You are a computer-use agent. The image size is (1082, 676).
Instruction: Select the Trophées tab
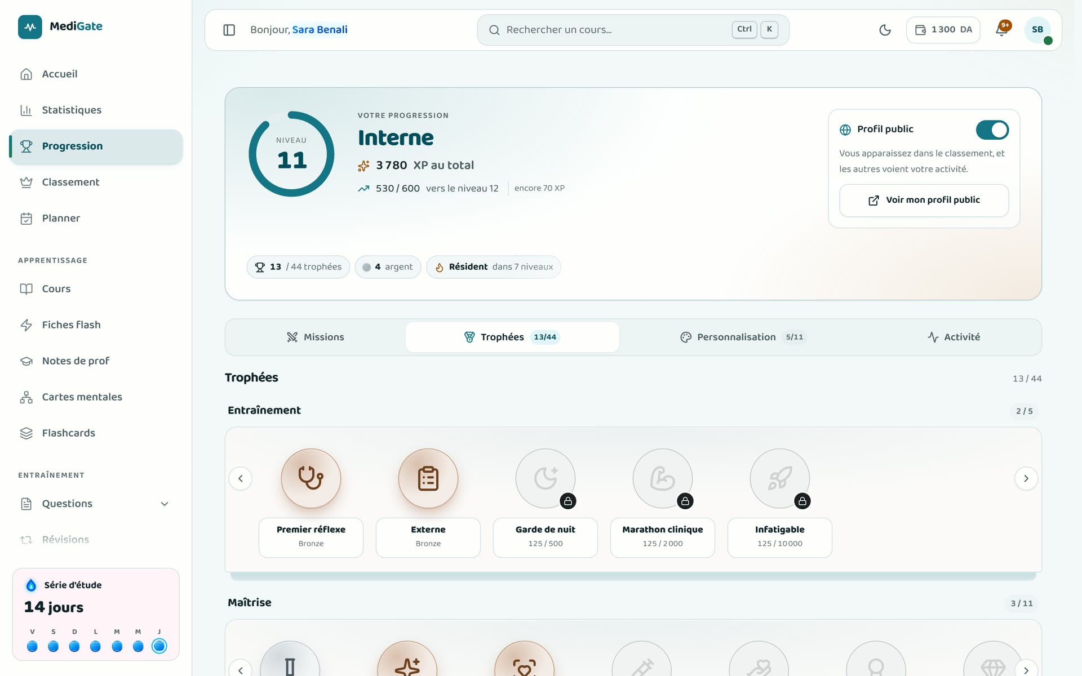[512, 337]
